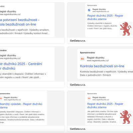The width and height of the screenshot is (133, 133).
Task: Click the www.registrdluzniku.cz URL in the Kontrola bezdlužnosti ad
Action: coord(98,61)
